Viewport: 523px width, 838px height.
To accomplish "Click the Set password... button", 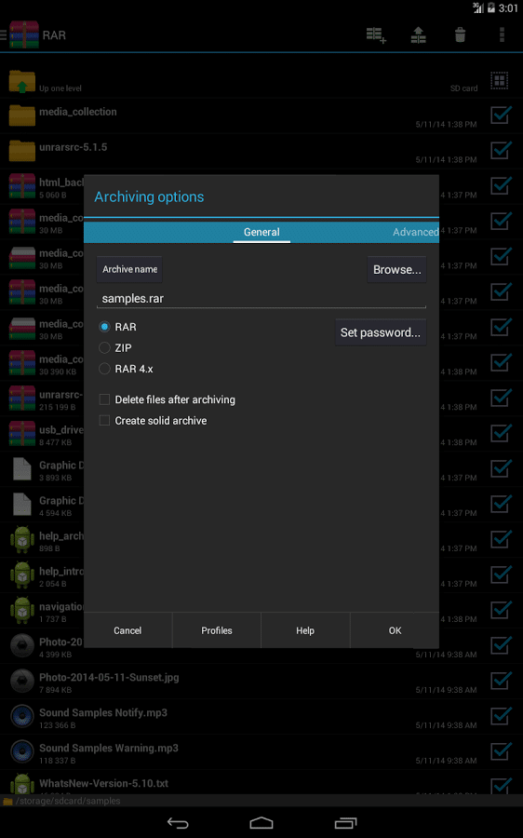I will point(381,332).
